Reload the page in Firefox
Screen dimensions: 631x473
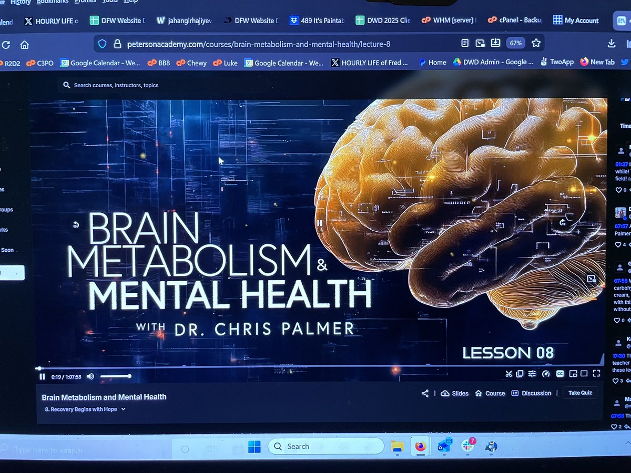point(6,45)
